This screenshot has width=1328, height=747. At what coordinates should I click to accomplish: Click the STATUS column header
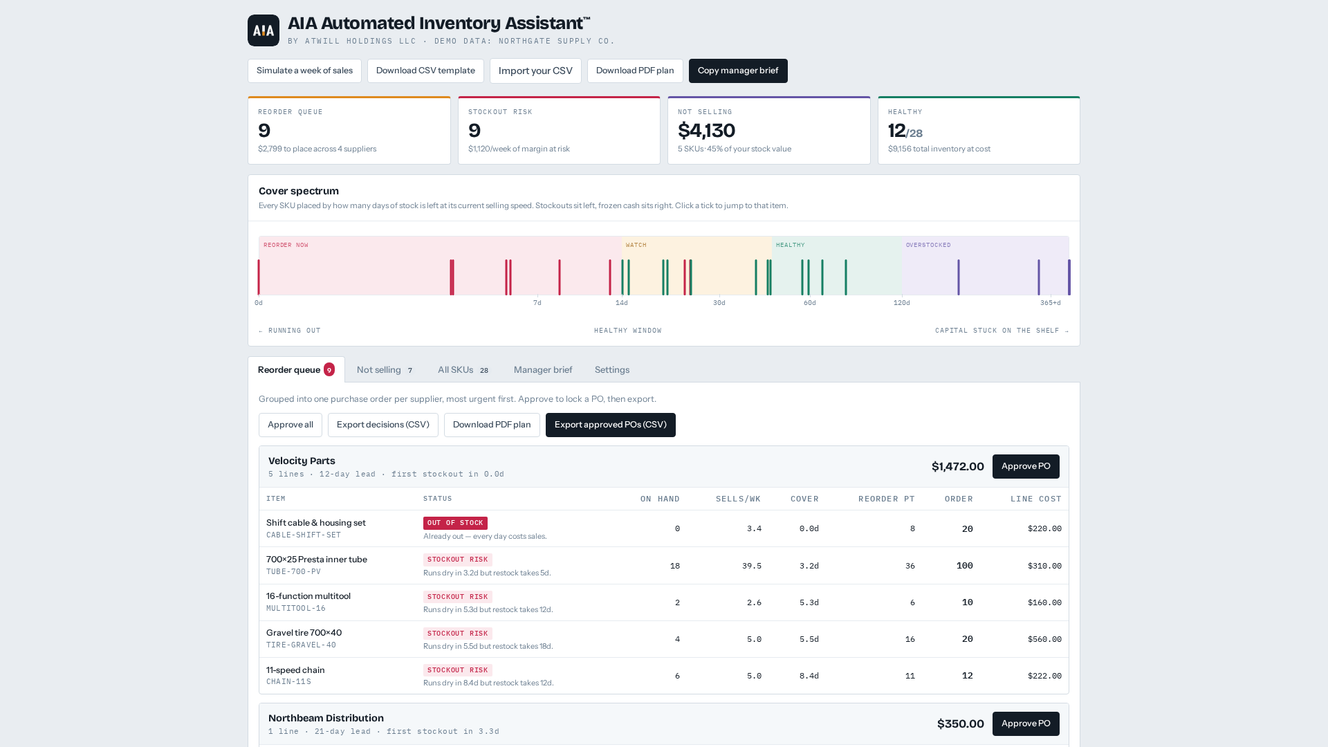pyautogui.click(x=438, y=499)
